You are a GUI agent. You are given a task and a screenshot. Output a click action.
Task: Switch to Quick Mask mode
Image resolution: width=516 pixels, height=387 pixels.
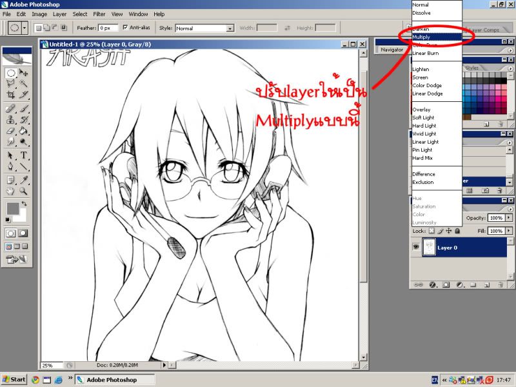(x=23, y=233)
